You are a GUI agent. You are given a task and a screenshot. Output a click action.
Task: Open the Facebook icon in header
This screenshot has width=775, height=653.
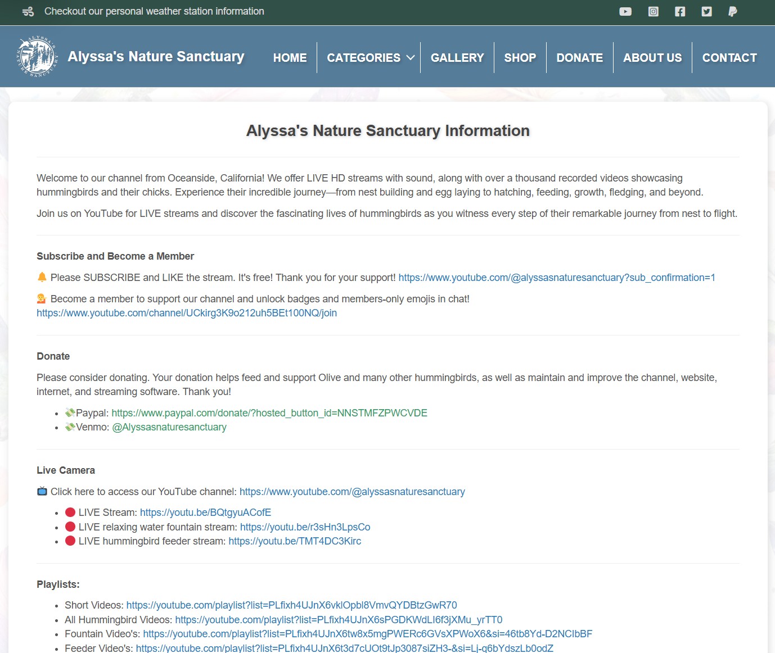(680, 12)
